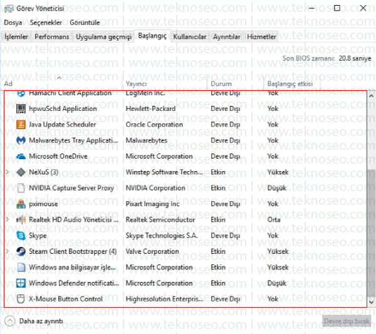Viewport: 376px width, 334px height.
Task: Select the Skype row name
Action: (38, 236)
